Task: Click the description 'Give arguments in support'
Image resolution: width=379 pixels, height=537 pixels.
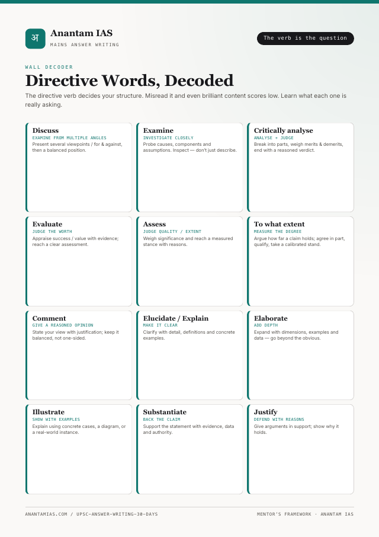Action: point(296,430)
